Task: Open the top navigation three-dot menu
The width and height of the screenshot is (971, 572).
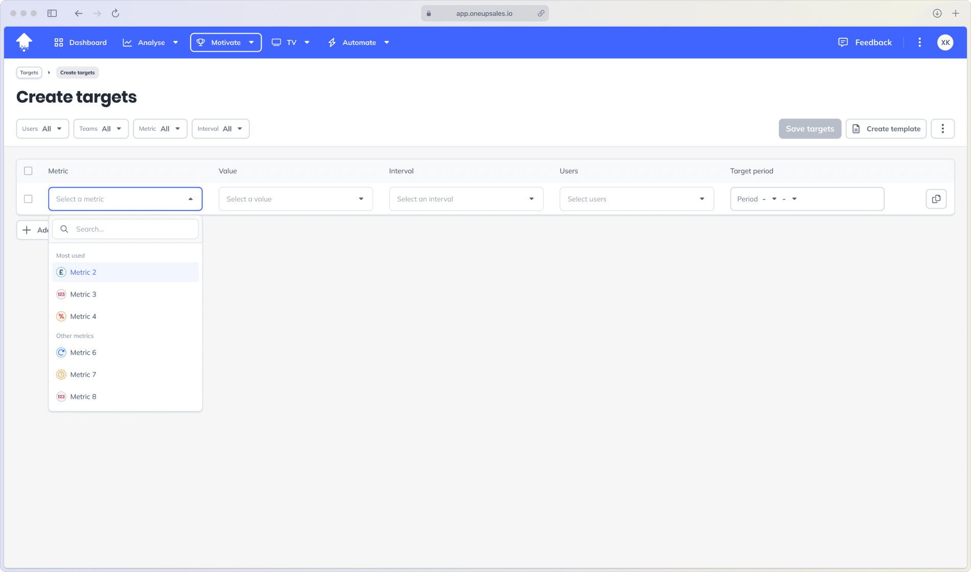Action: pos(919,42)
